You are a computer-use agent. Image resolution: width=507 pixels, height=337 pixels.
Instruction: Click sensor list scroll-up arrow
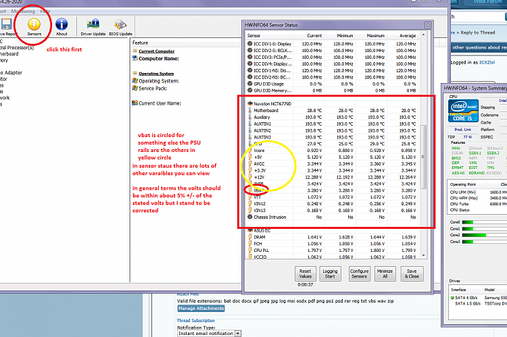tap(424, 34)
